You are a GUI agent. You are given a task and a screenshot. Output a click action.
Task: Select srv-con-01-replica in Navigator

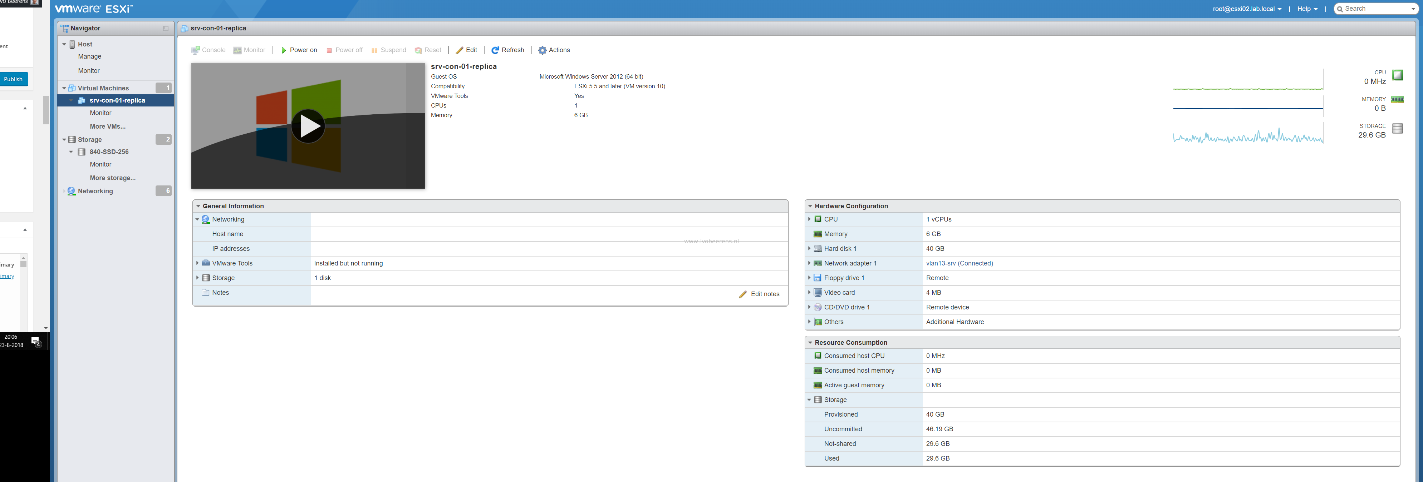(117, 100)
